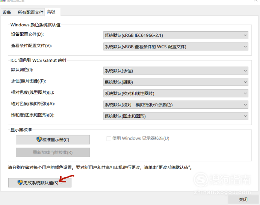Image resolution: width=260 pixels, height=205 pixels.
Task: Click the 更改系统默认值(S)... button
Action: point(40,182)
